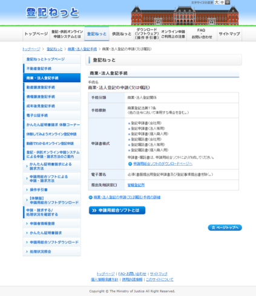Open the トップページ navigation tab
This screenshot has width=256, height=296.
(36, 34)
